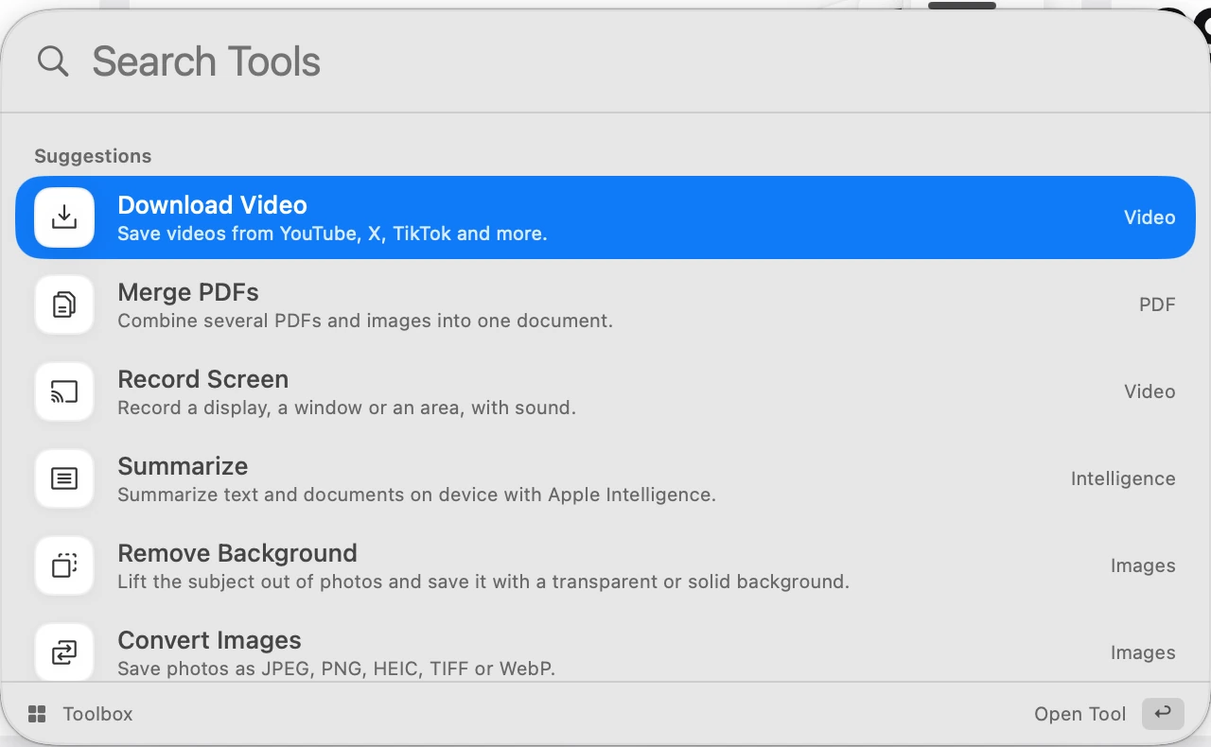
Task: Click the Intelligence category tag
Action: (1123, 478)
